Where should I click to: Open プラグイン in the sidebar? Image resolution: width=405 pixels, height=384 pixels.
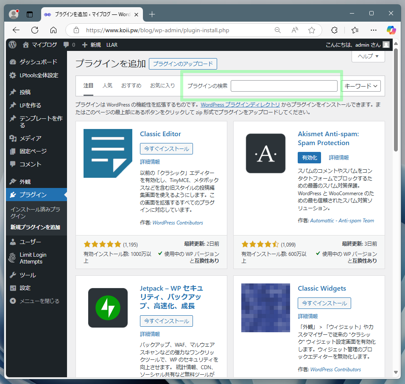point(36,195)
